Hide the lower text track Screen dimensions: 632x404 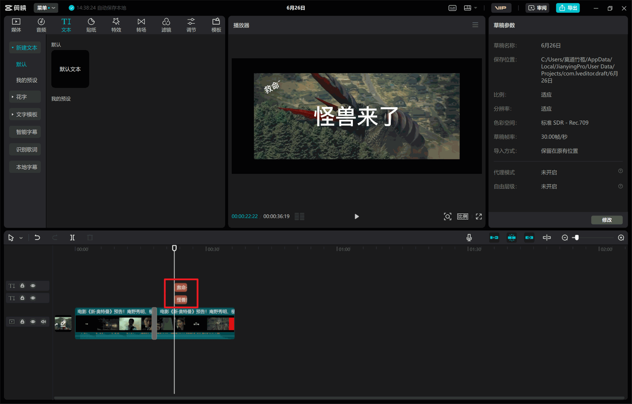(x=33, y=298)
